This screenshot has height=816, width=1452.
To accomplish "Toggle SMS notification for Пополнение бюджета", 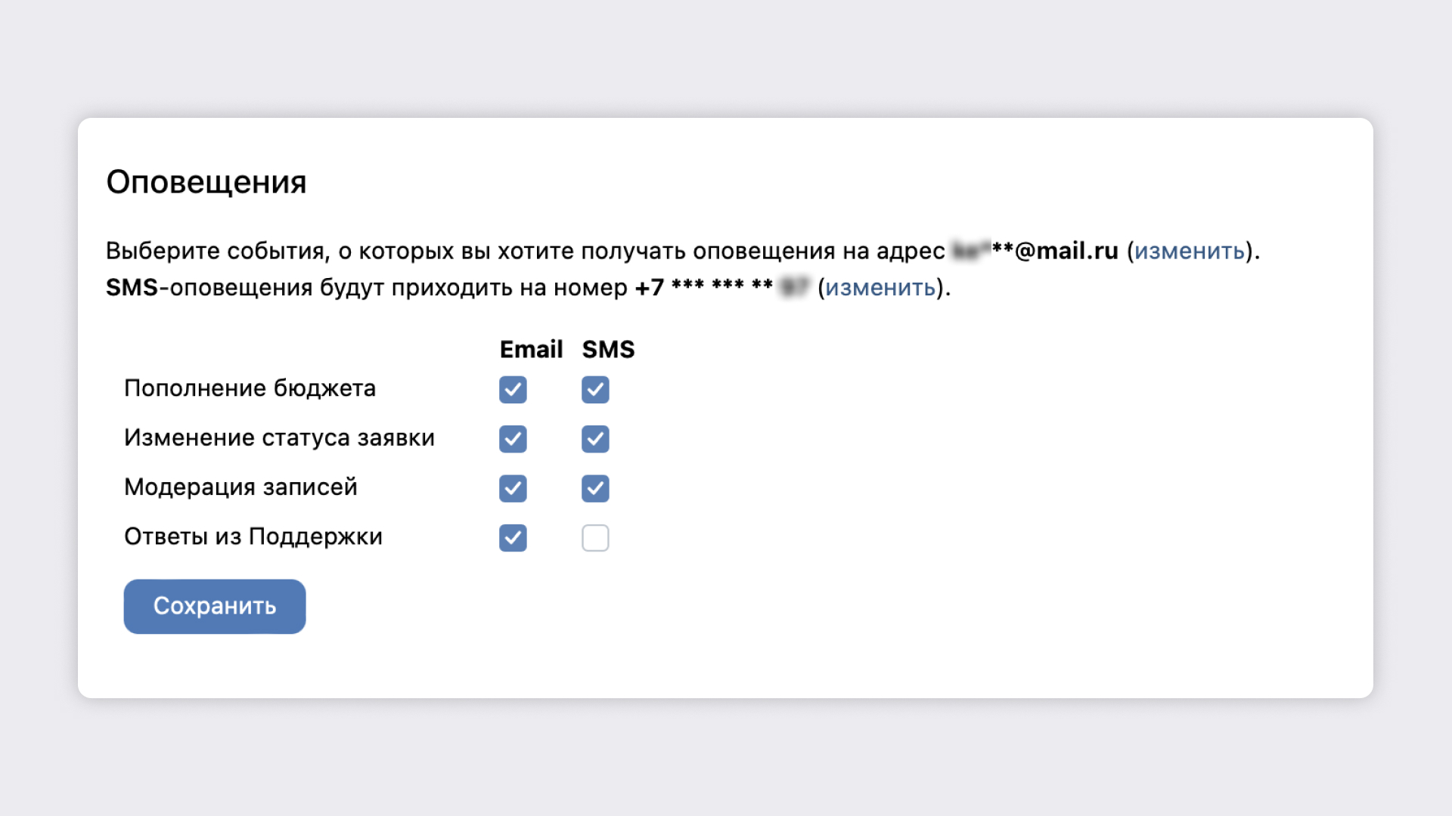I will pyautogui.click(x=595, y=388).
